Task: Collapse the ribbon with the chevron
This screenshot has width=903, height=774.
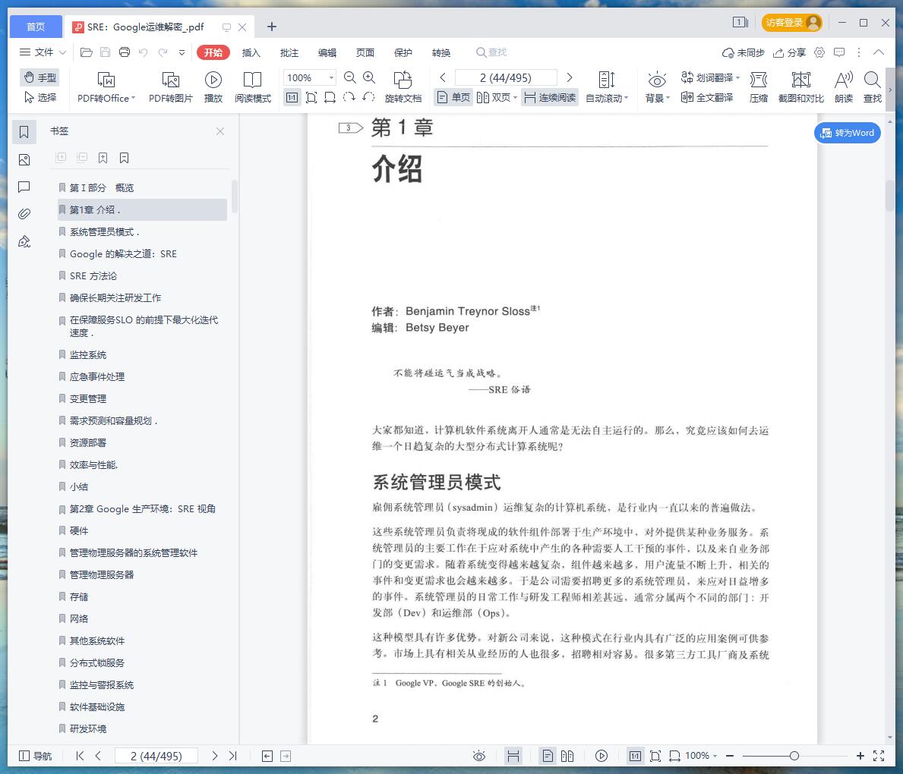Action: [x=878, y=52]
